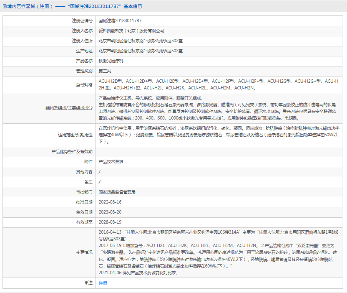Screen dimensions: 347x293
Task: Click the 其他内容 label
Action: (84, 172)
